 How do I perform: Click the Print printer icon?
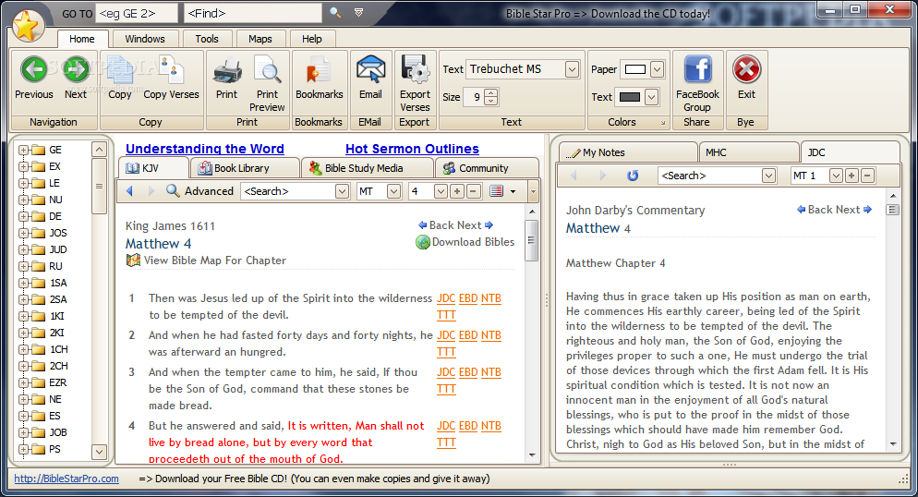(x=227, y=71)
